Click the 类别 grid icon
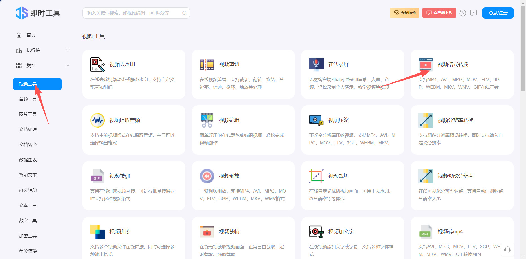 coord(19,65)
